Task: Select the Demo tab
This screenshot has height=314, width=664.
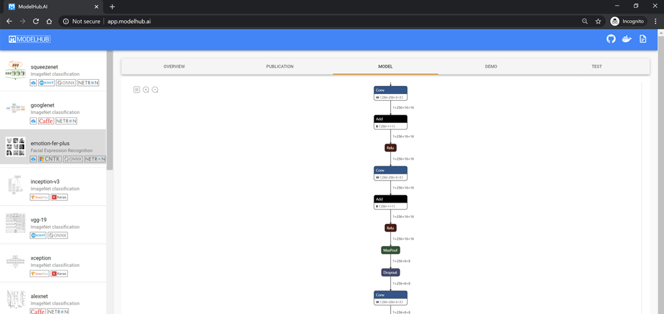Action: click(491, 66)
